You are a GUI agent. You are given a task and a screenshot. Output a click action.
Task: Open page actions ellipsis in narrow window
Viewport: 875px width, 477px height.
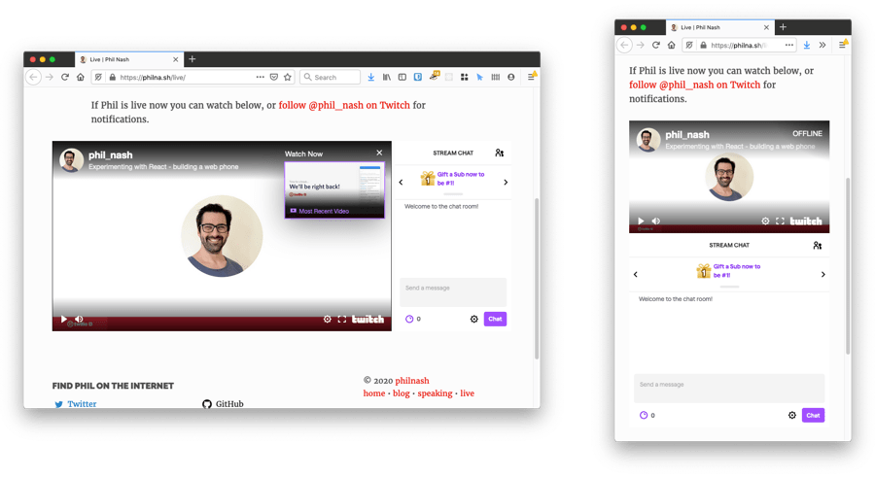[x=789, y=46]
